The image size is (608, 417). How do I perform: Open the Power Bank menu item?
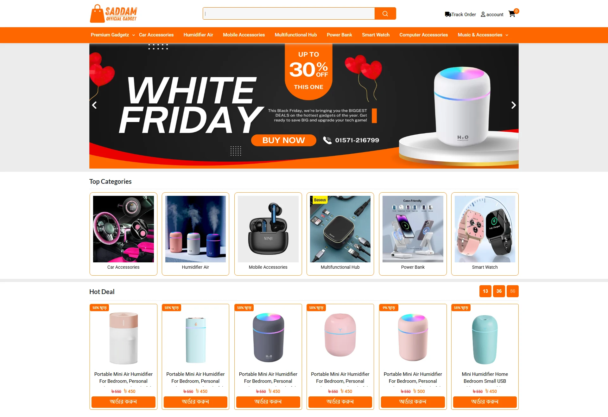point(339,35)
